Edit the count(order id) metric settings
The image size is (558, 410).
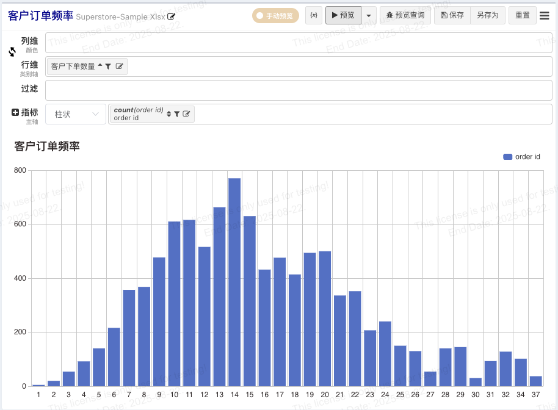coord(186,114)
